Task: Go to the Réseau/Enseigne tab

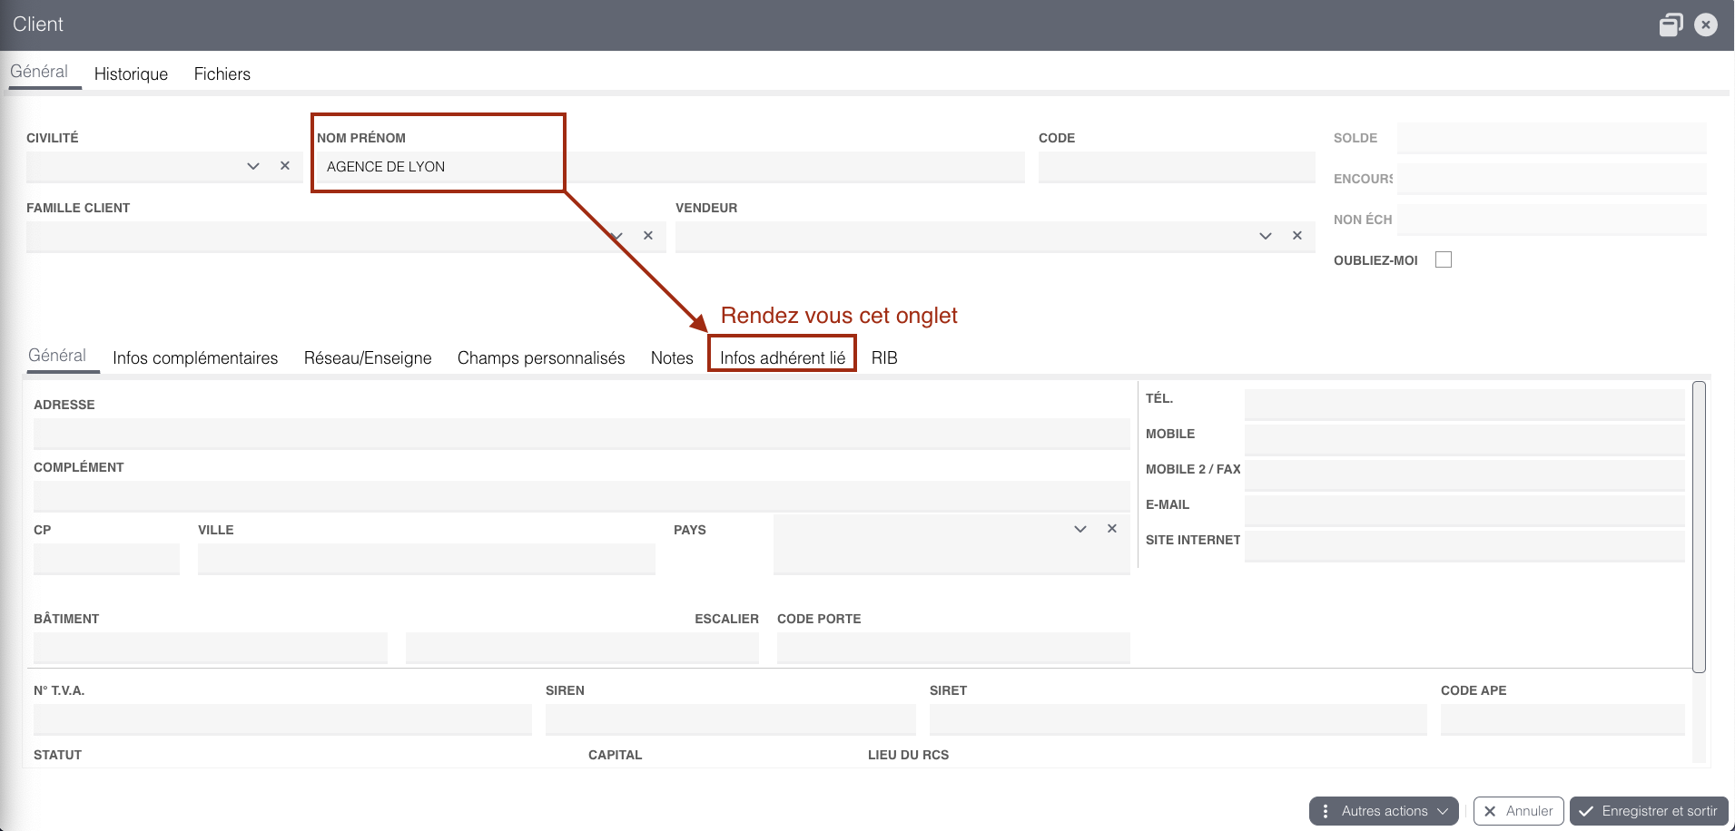Action: [x=368, y=358]
